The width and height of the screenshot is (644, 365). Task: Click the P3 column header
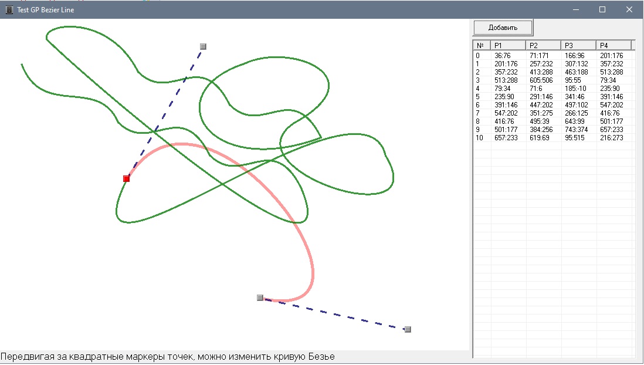coord(578,45)
